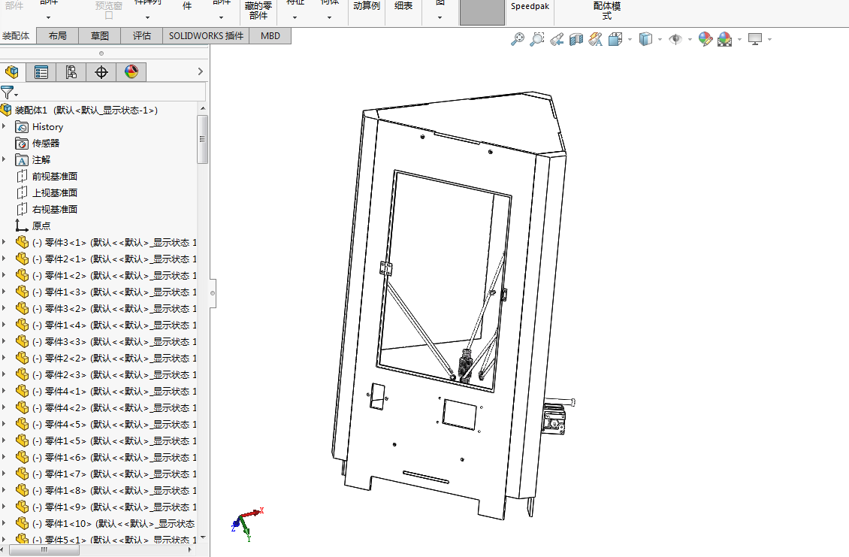
Task: Open the View Orientation dropdown arrow
Action: [630, 40]
